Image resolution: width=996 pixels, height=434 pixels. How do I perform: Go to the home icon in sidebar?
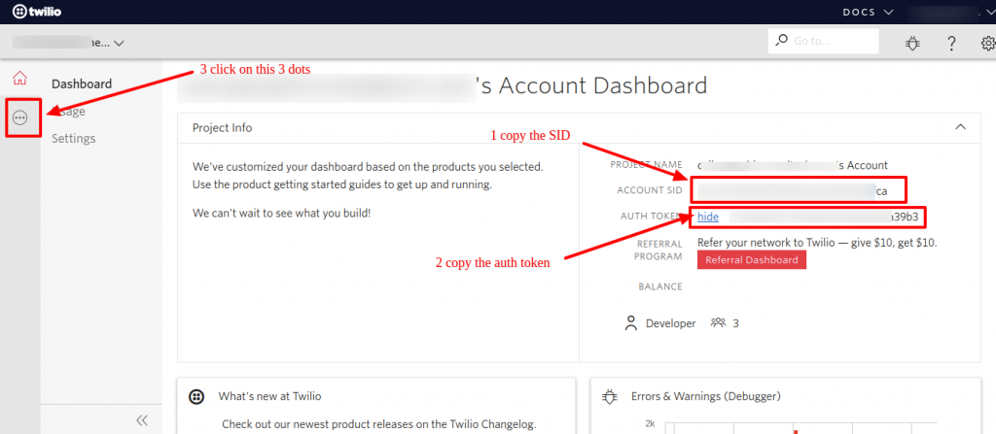point(19,79)
